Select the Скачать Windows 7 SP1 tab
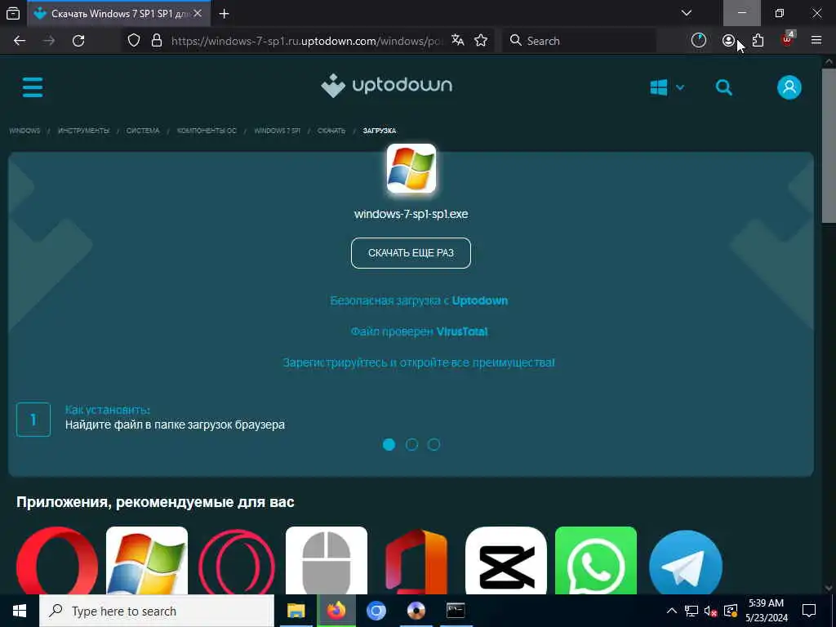 pyautogui.click(x=118, y=14)
